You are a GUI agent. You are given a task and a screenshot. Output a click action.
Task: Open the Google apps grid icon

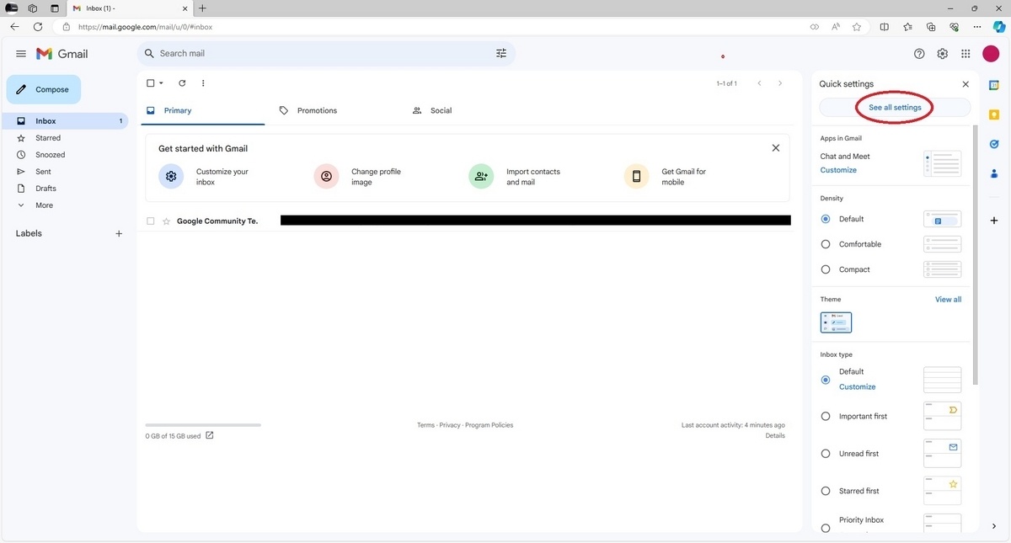(x=966, y=54)
